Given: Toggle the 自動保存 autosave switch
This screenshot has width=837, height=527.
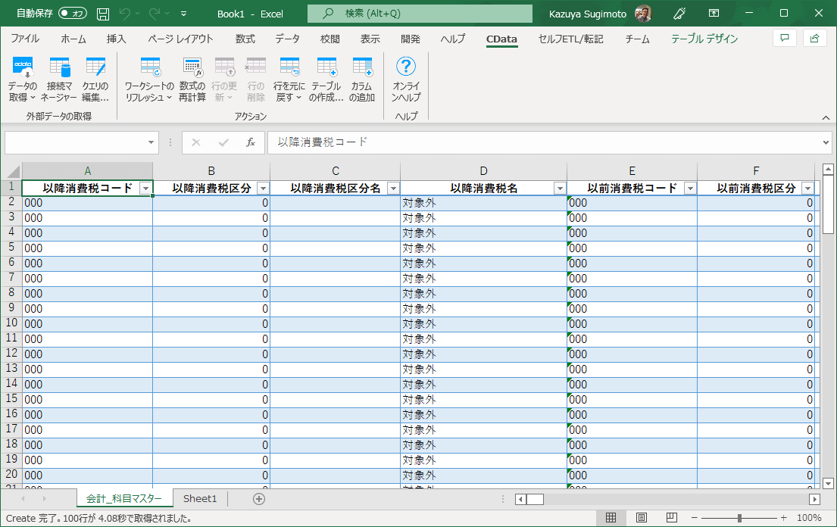Looking at the screenshot, I should [x=72, y=13].
